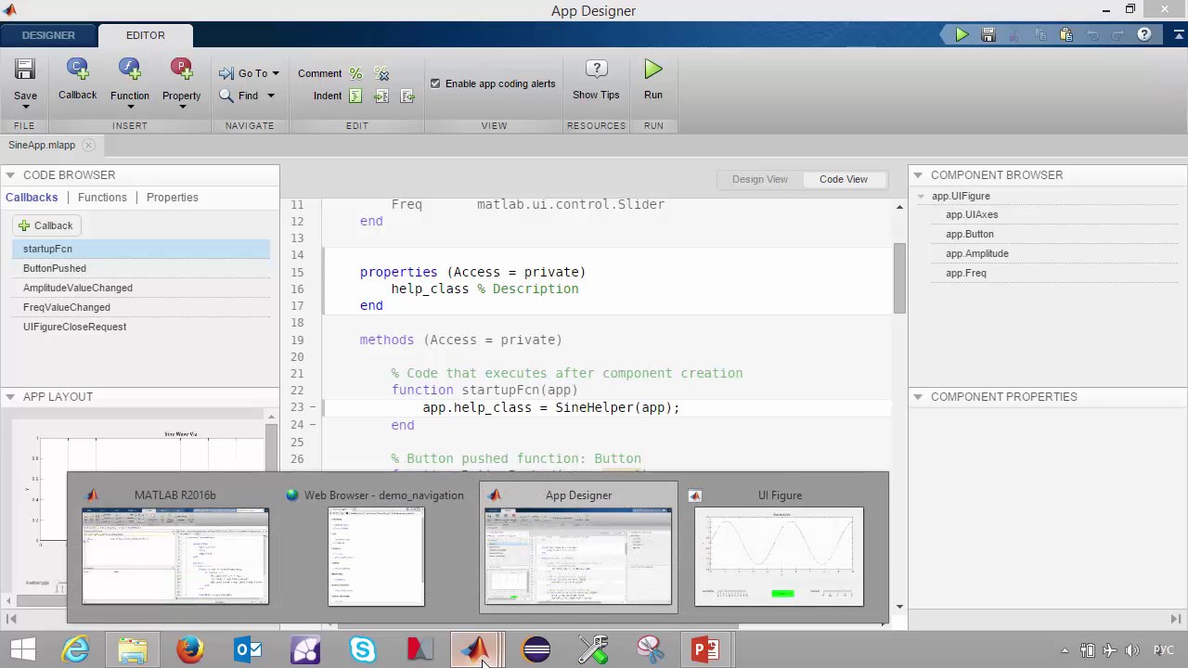Click the Save icon in the toolbar
Image resolution: width=1188 pixels, height=668 pixels.
pyautogui.click(x=25, y=71)
